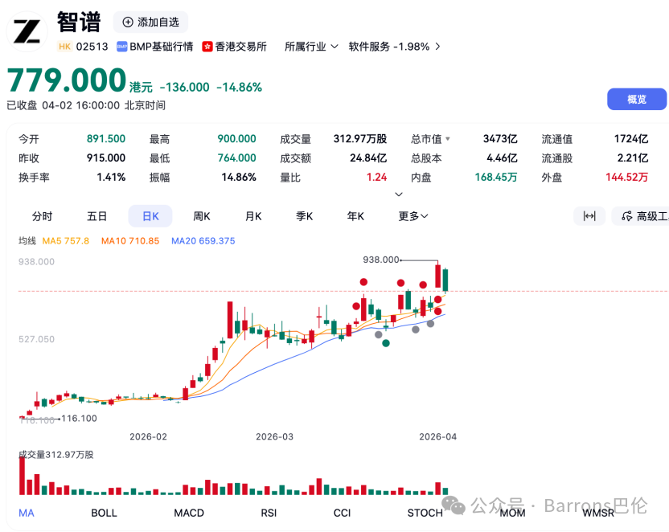The width and height of the screenshot is (669, 532).
Task: Select the 月K chart tab
Action: pos(253,216)
